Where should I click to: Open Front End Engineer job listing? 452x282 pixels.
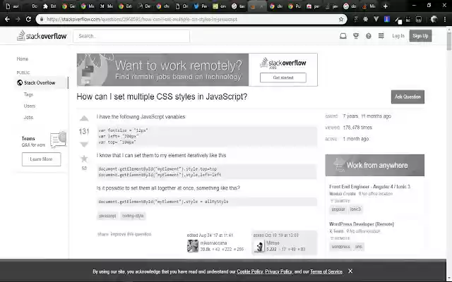pos(369,186)
